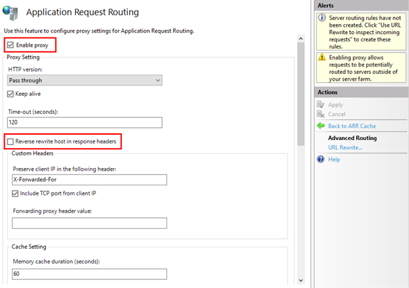Click the X-Forwarded-For header text field
Screen dimensions: 409x288
[89, 180]
